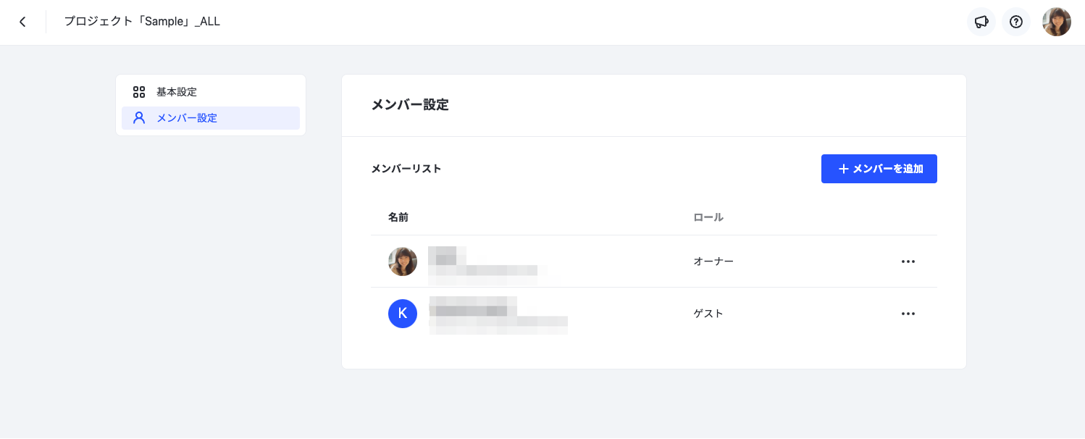Click the オーナー role label
This screenshot has width=1085, height=439.
point(713,262)
